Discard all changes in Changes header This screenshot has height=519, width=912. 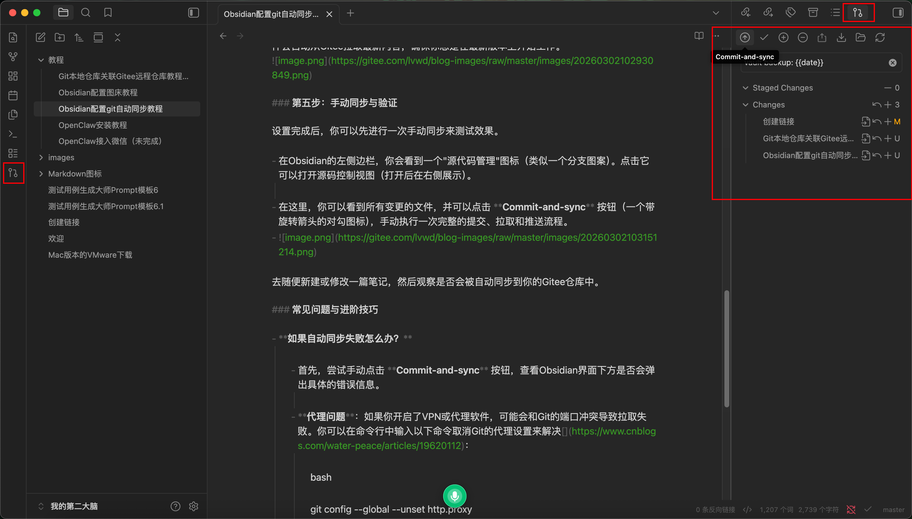click(877, 105)
